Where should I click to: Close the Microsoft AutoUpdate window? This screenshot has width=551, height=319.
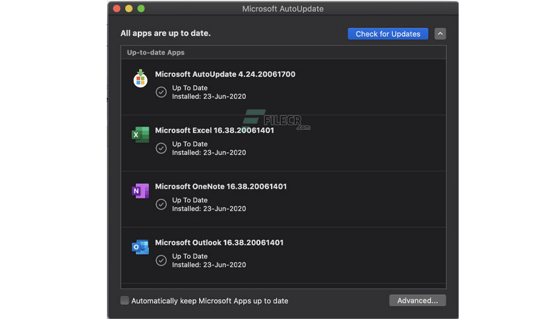coord(117,9)
